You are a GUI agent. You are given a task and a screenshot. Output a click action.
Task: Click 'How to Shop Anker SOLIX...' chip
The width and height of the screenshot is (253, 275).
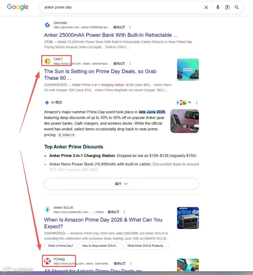(x=100, y=246)
